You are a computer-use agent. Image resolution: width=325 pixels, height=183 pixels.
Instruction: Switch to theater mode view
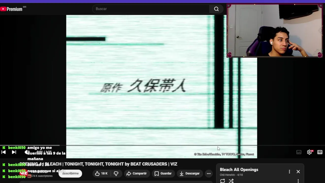pos(320,152)
